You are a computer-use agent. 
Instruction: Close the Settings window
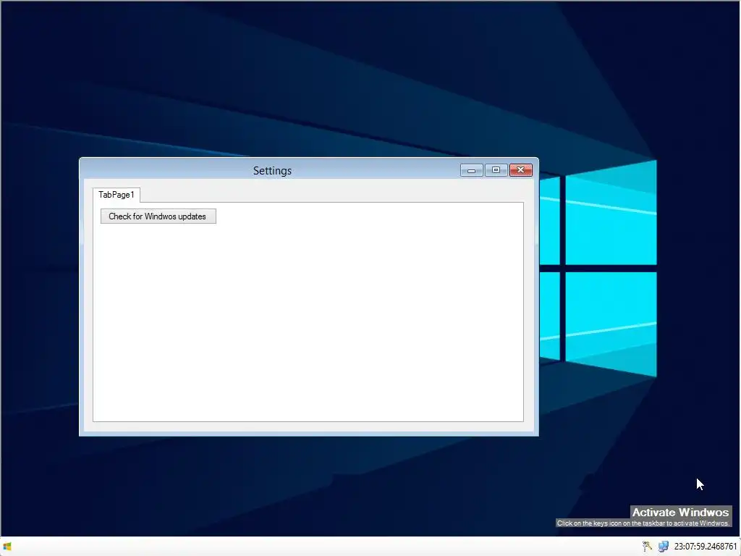(x=521, y=170)
